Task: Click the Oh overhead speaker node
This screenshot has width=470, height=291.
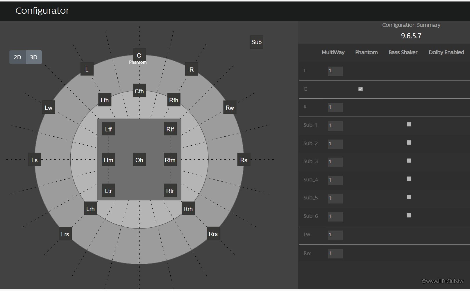Action: click(139, 160)
